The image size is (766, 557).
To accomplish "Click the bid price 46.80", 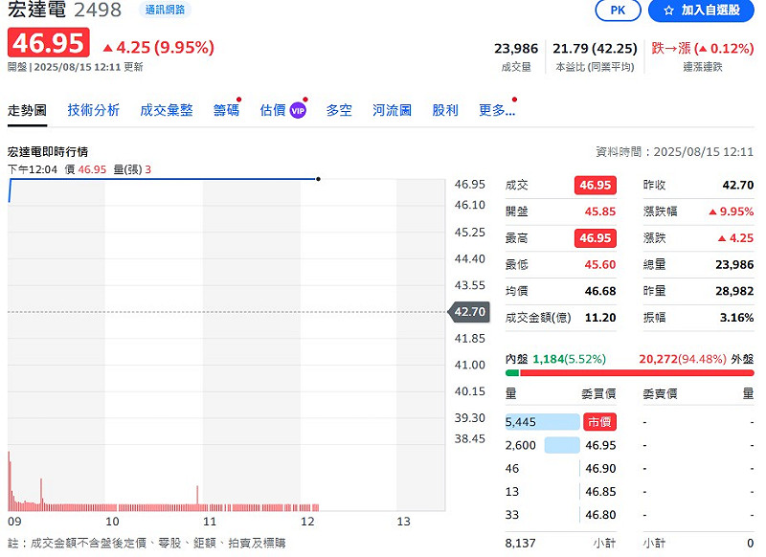I will coord(600,515).
